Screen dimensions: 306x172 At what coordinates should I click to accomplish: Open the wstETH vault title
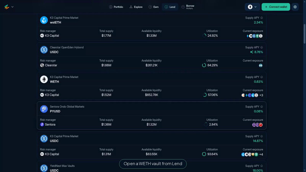(x=56, y=22)
